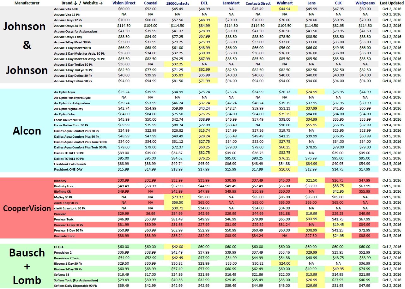The image size is (405, 289).
Task: Select the $12.99 Lens FreshLook ONE-DAY price
Action: pyautogui.click(x=311, y=169)
